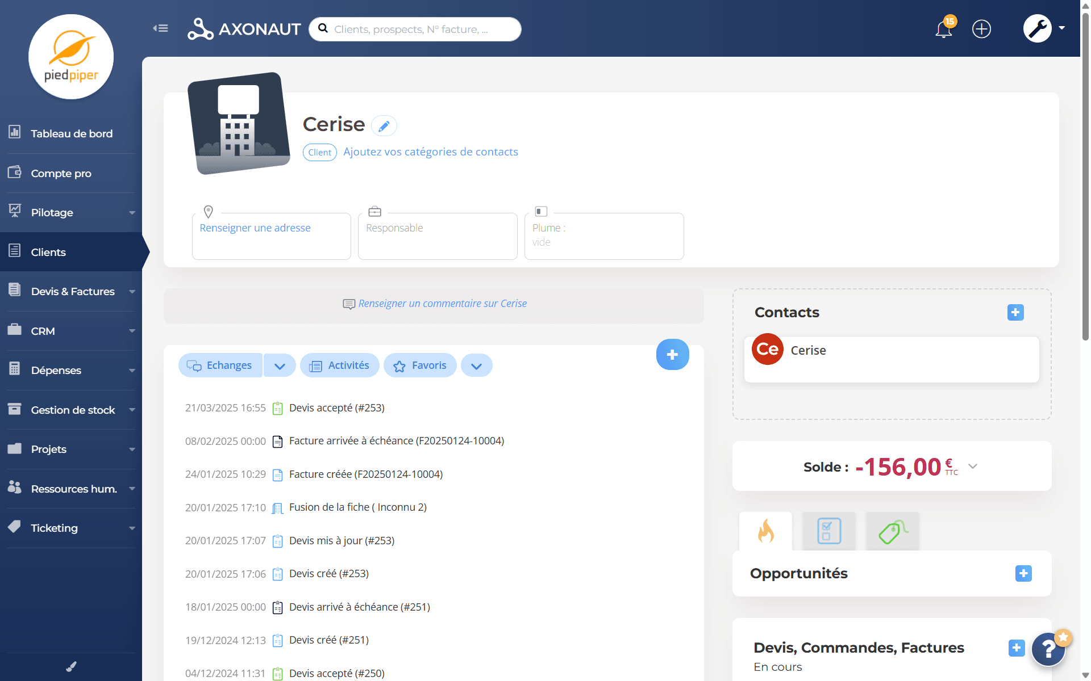Switch to the Activités tab

coord(340,365)
